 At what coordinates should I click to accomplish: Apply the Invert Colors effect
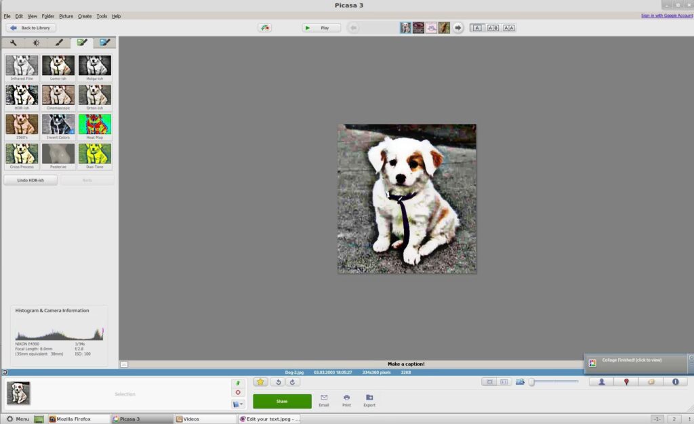pyautogui.click(x=58, y=125)
